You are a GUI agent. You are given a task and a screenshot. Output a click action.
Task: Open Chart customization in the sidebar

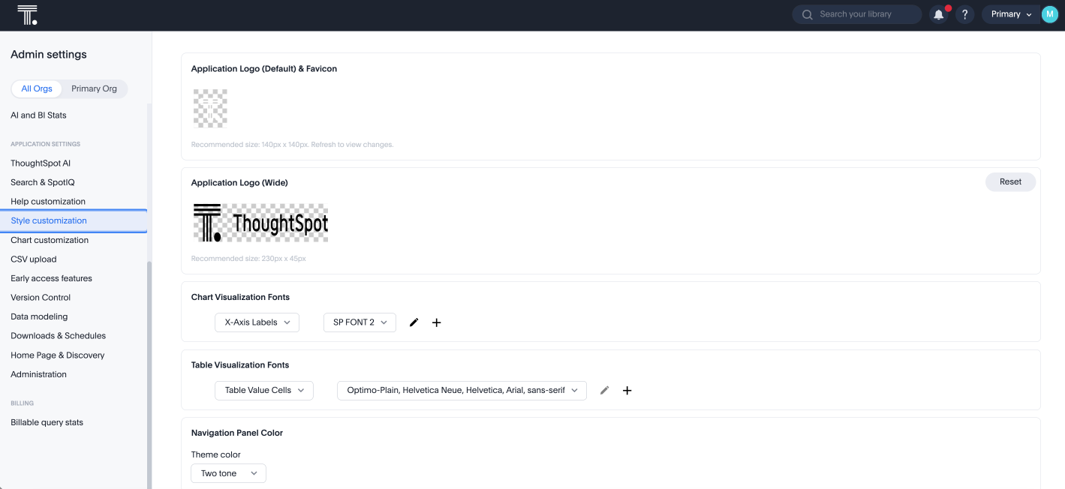point(49,239)
